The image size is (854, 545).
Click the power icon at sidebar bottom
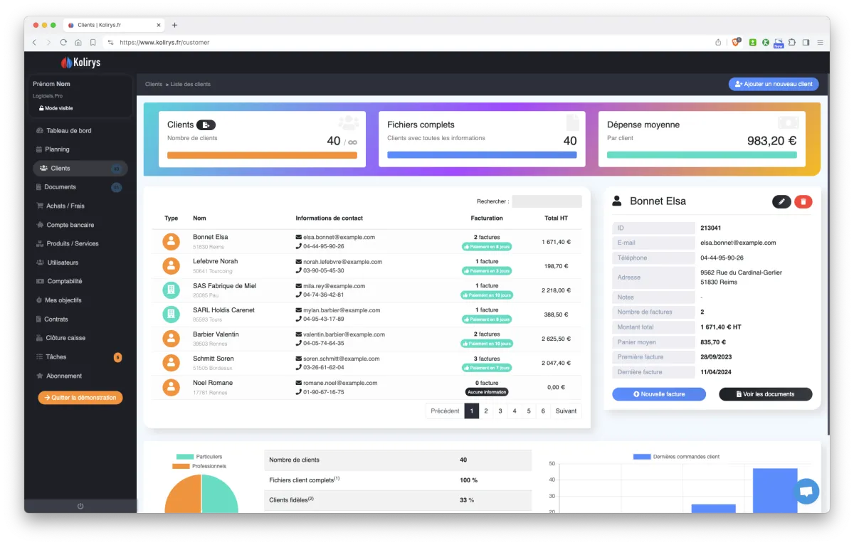80,506
